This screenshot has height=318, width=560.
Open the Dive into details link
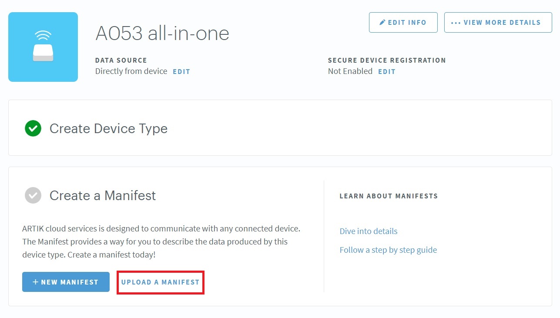tap(369, 231)
